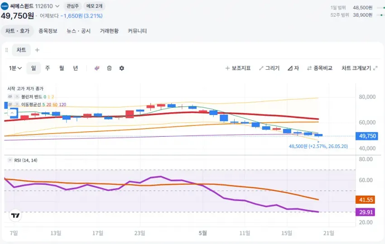Click the 60 moving average period number
Screen dimensions: 385x244
click(x=55, y=105)
